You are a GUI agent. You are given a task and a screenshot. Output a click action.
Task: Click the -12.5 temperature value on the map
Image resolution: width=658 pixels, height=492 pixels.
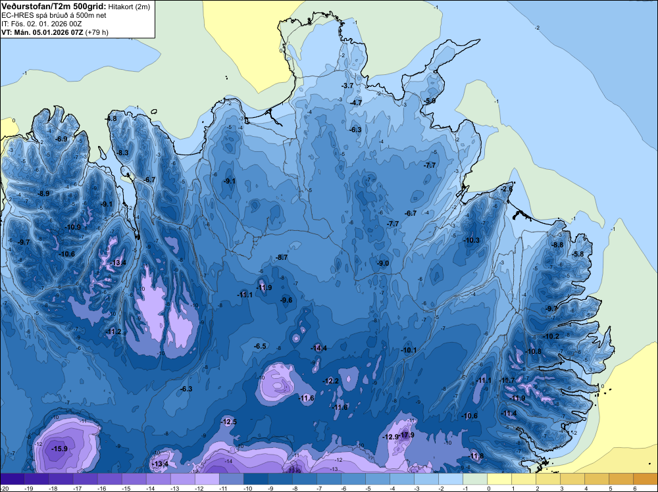(229, 422)
